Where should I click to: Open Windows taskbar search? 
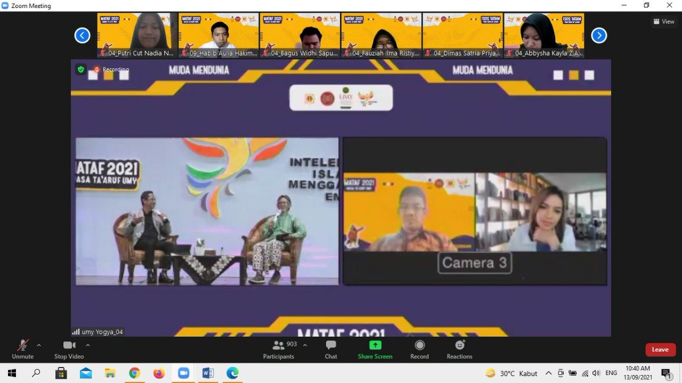tap(36, 373)
